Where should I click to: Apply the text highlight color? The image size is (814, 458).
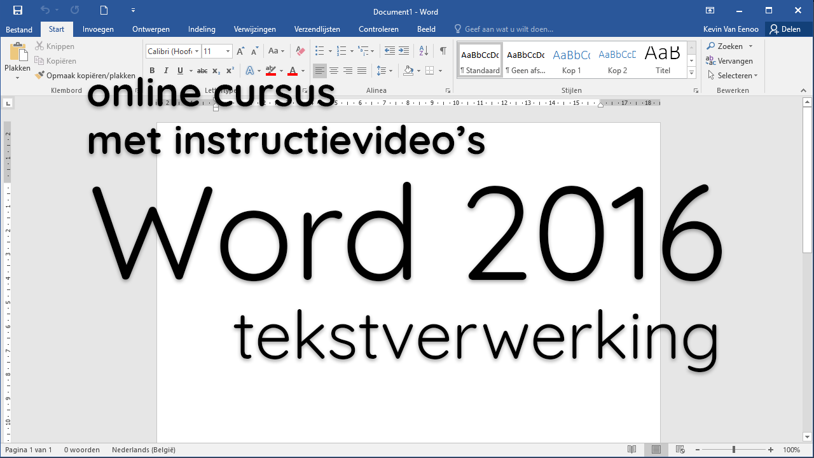click(x=271, y=71)
